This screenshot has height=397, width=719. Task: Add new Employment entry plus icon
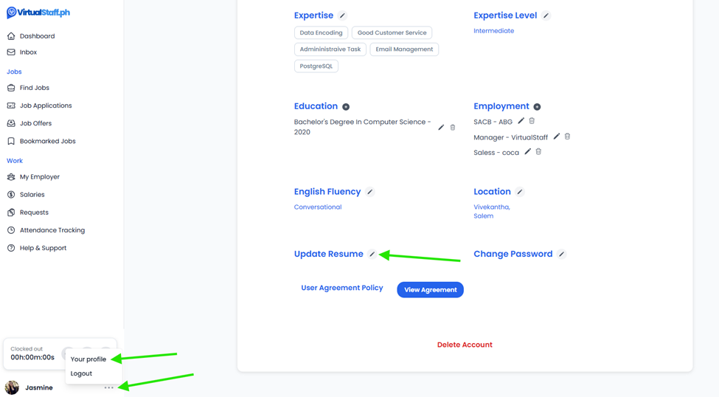[x=537, y=106]
